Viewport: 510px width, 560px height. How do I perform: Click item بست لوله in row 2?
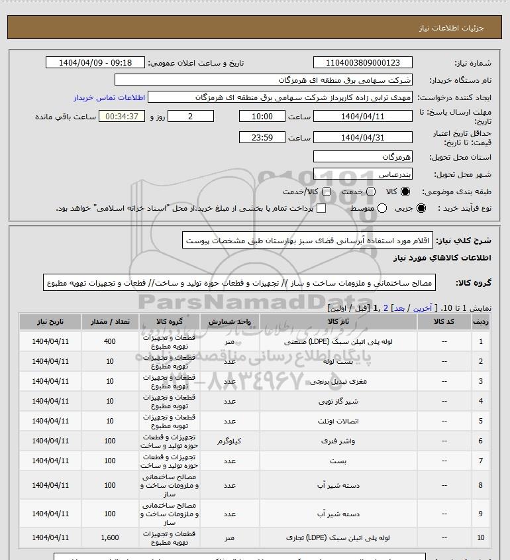click(338, 361)
